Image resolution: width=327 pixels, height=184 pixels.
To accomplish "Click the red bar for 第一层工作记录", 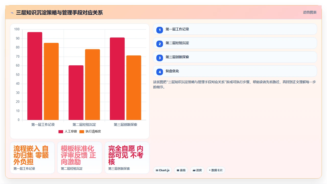I will pos(35,76).
